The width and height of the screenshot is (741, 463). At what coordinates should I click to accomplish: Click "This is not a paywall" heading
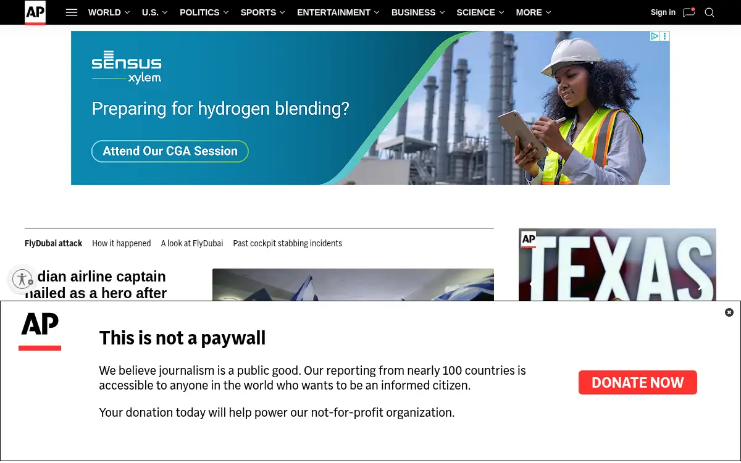click(182, 338)
